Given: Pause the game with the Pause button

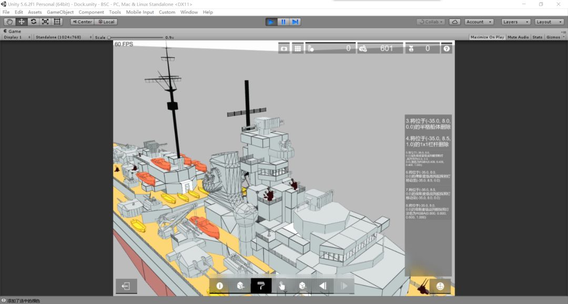Looking at the screenshot, I should pos(283,22).
